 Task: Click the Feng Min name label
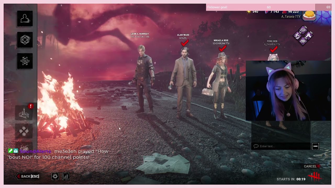(x=272, y=41)
